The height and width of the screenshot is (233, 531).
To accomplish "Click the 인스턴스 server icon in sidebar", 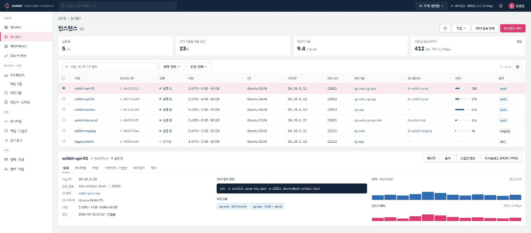I will pos(6,37).
